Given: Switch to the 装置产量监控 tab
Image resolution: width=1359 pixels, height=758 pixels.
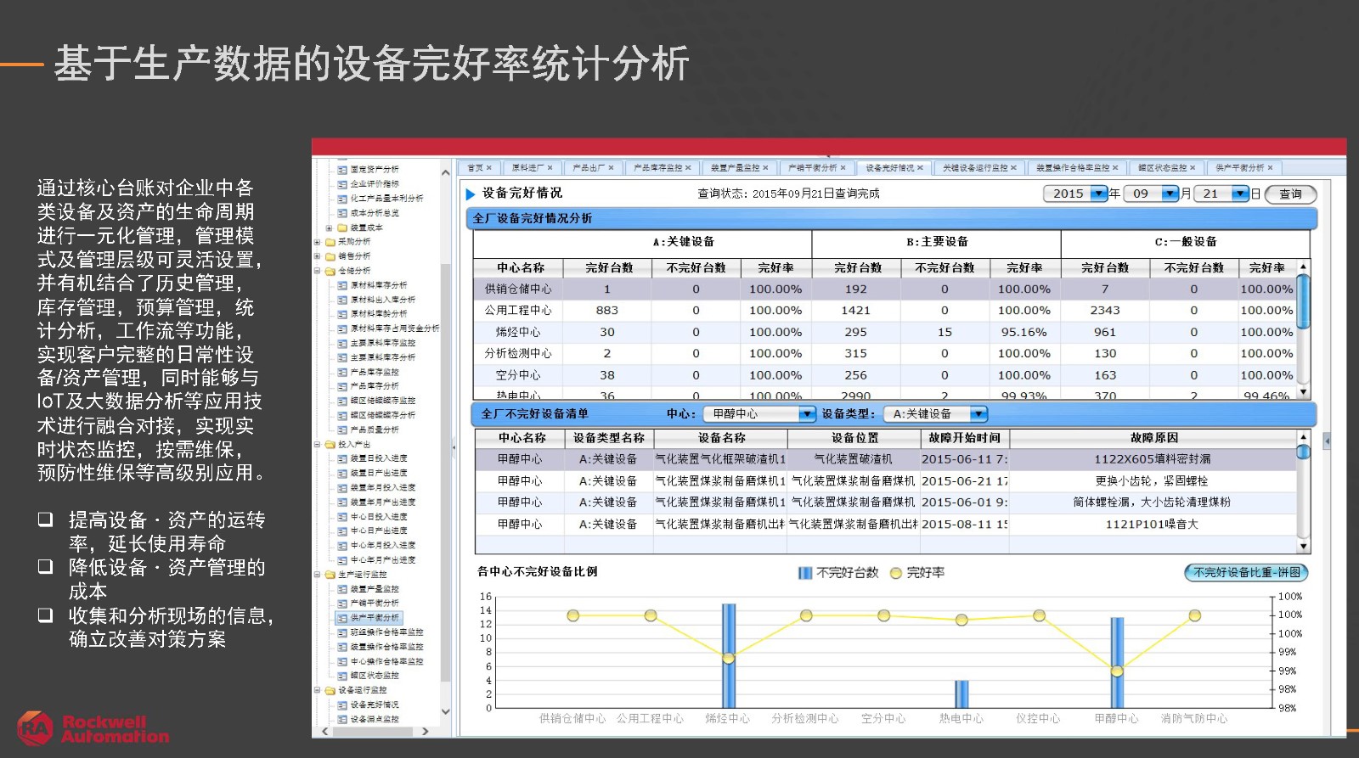Looking at the screenshot, I should click(x=735, y=168).
